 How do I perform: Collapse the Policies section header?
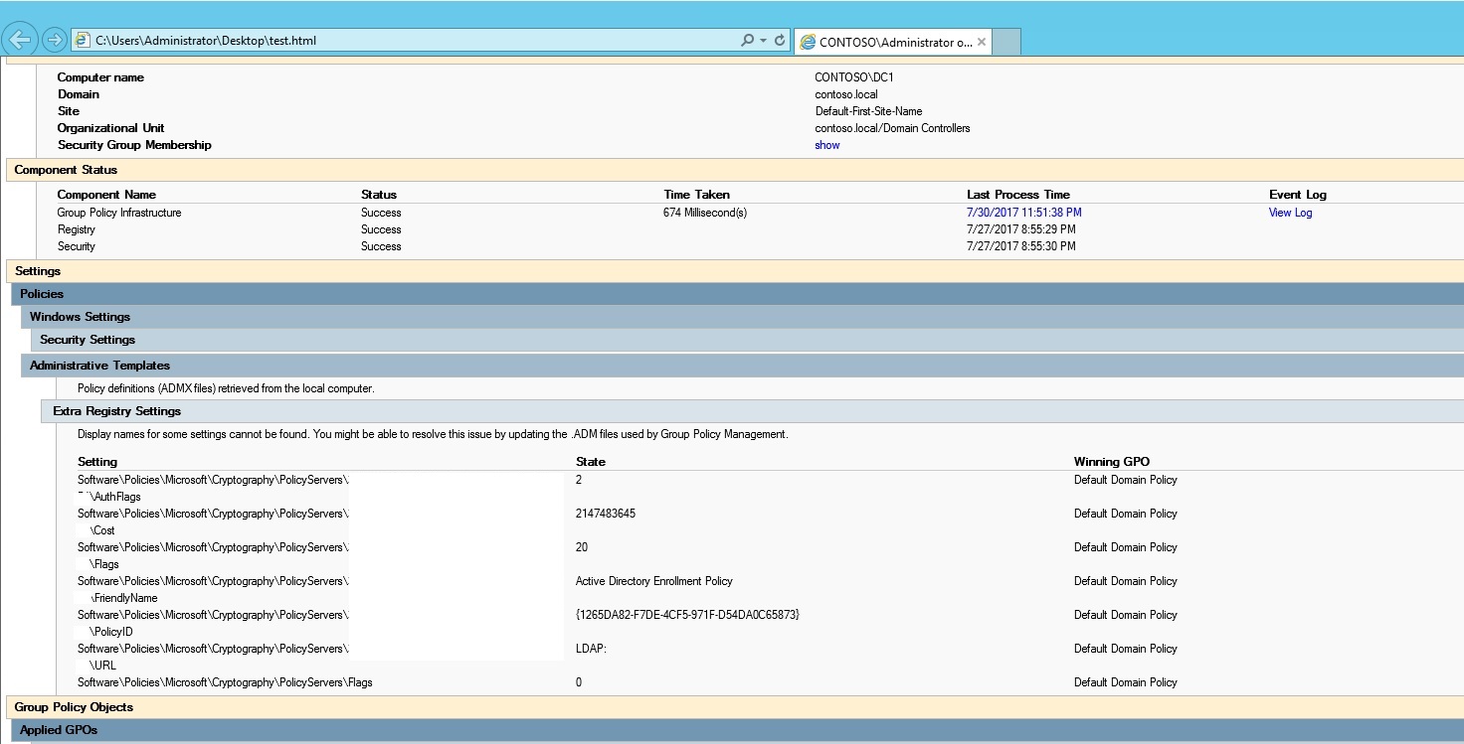(x=737, y=294)
